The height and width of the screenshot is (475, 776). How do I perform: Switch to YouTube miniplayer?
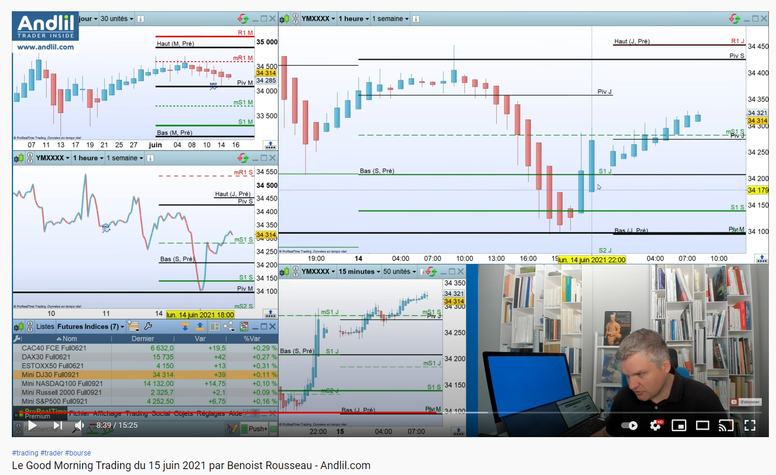pos(679,425)
